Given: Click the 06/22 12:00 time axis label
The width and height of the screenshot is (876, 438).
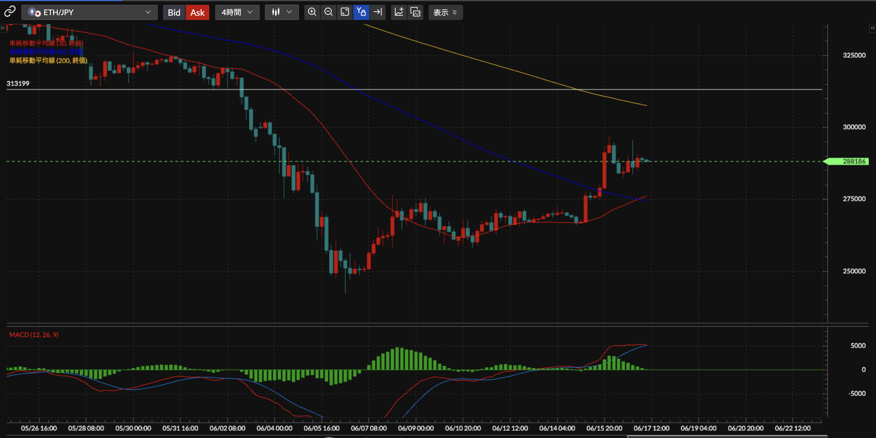Looking at the screenshot, I should click(x=793, y=429).
